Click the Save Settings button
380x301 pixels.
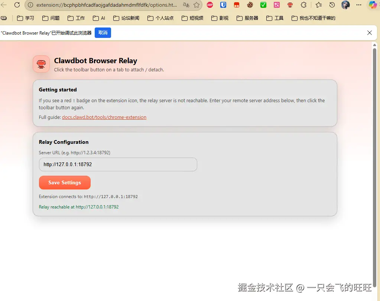point(65,183)
